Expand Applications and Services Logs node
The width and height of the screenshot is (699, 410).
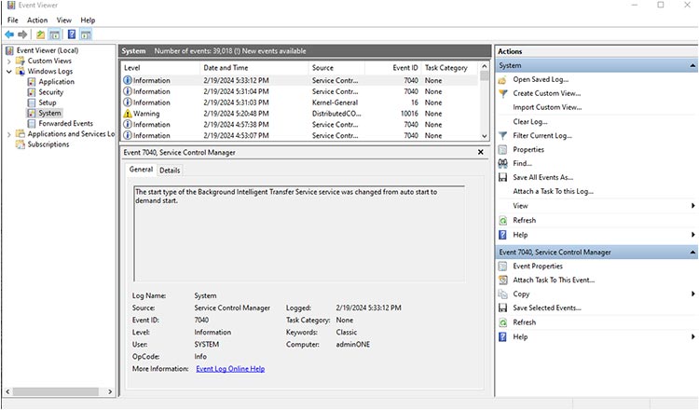pos(9,134)
